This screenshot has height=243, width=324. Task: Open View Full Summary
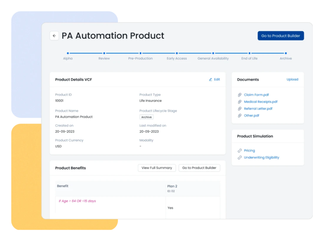[157, 168]
